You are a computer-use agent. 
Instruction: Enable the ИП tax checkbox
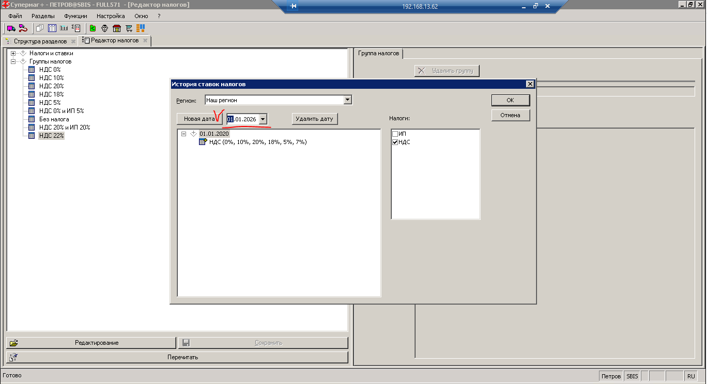pos(395,134)
